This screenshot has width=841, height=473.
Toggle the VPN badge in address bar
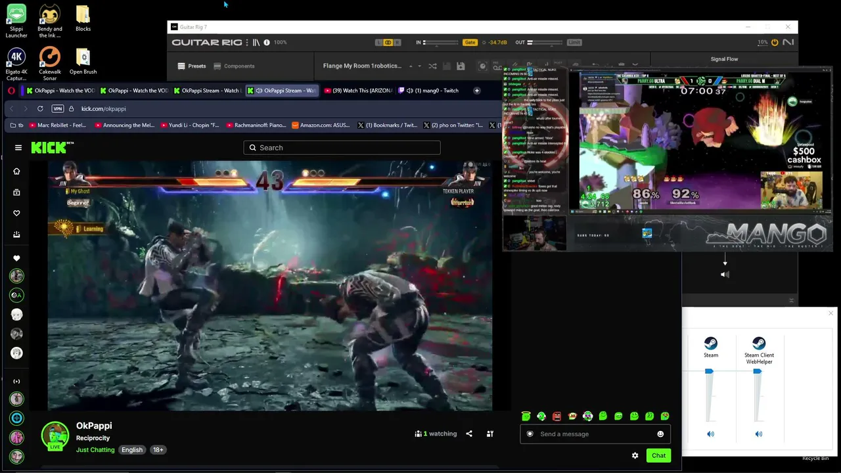[58, 108]
